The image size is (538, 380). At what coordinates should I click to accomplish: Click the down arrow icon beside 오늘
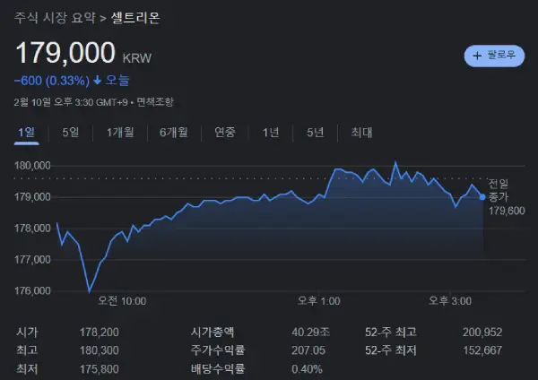point(98,81)
